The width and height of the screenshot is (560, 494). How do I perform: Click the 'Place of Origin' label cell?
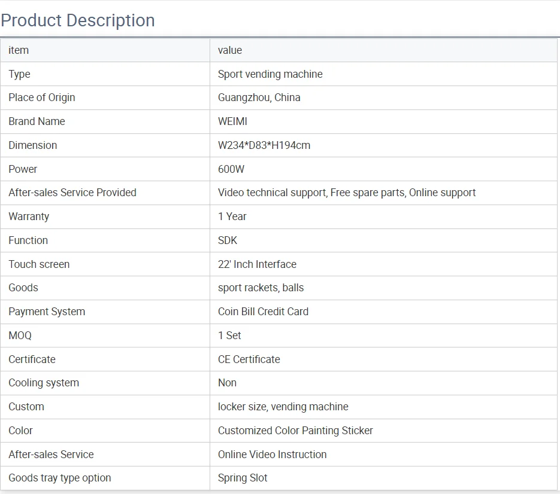(42, 97)
